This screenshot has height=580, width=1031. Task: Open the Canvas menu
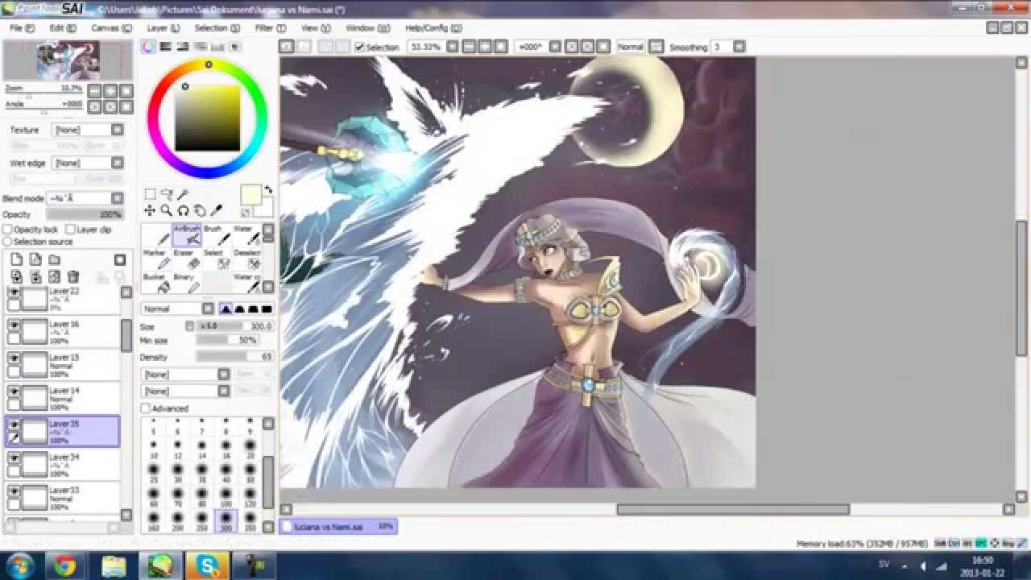pyautogui.click(x=111, y=27)
